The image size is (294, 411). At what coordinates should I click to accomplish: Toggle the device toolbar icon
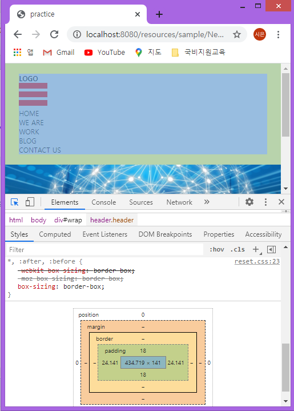(x=30, y=202)
